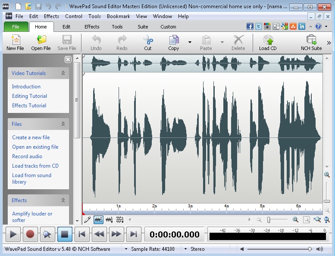Open the Bookmark menu
The image size is (335, 256).
pyautogui.click(x=119, y=16)
